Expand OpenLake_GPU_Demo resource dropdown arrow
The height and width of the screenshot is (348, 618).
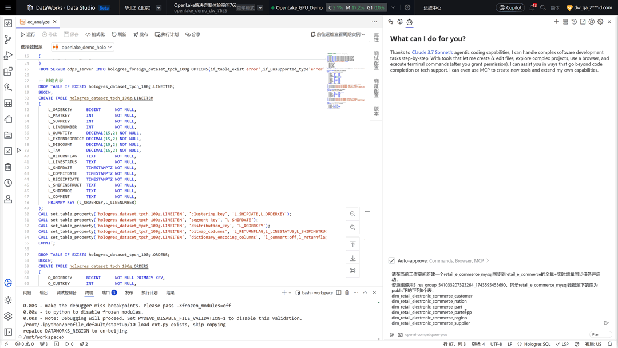[393, 7]
